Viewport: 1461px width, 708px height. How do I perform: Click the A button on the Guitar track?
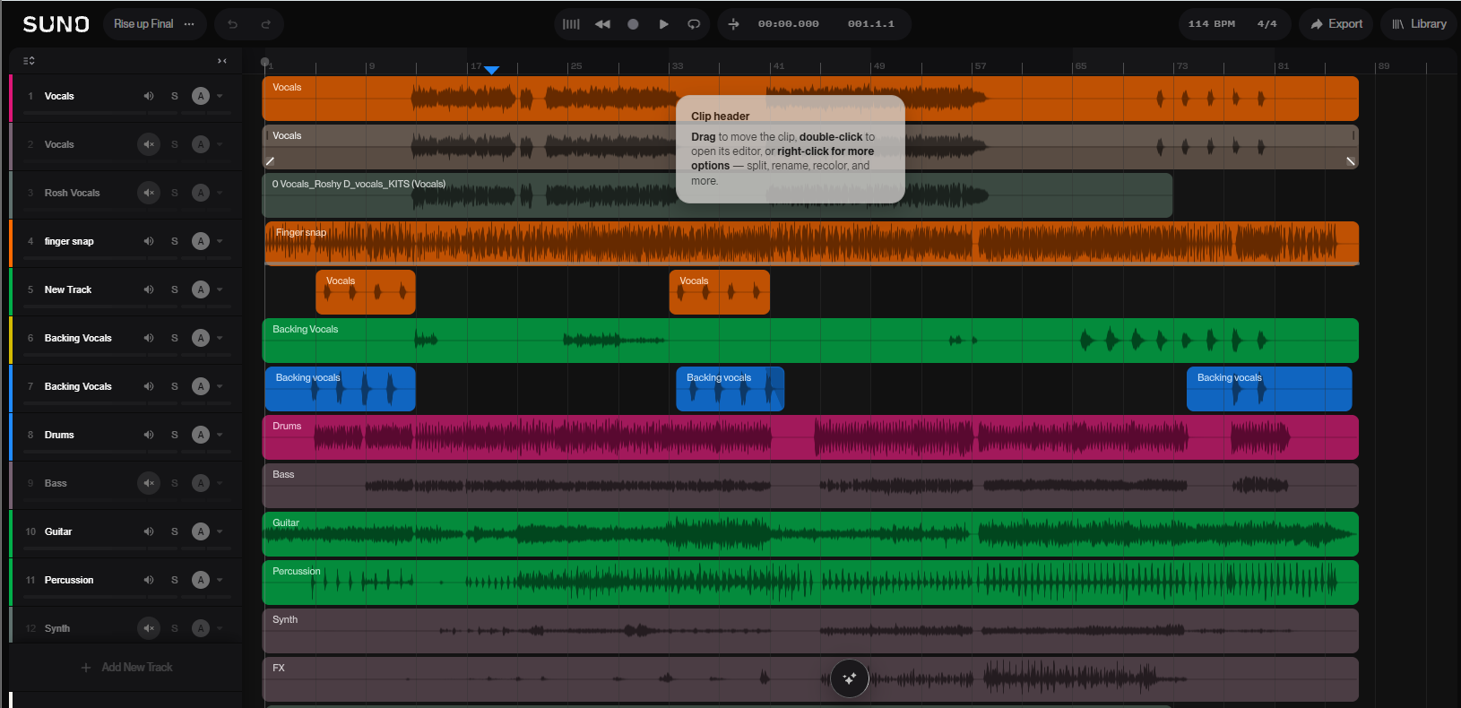pyautogui.click(x=201, y=531)
